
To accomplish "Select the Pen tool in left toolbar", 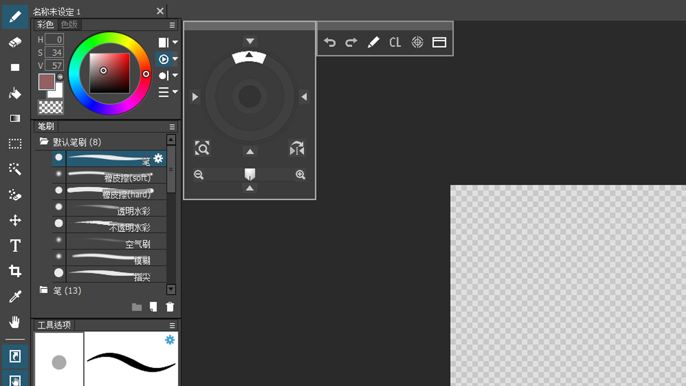I will pos(15,16).
